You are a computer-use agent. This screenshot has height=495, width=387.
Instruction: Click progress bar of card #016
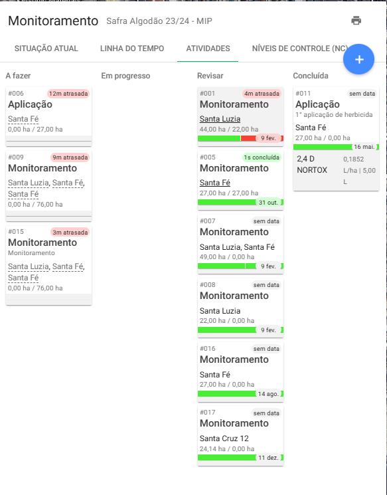pos(240,393)
